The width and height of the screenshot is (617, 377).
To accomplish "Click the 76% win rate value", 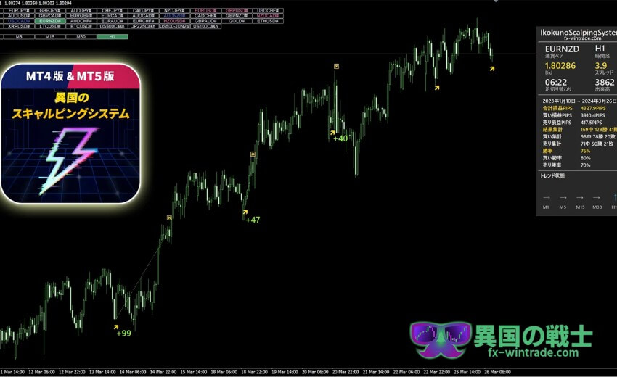I will point(586,151).
